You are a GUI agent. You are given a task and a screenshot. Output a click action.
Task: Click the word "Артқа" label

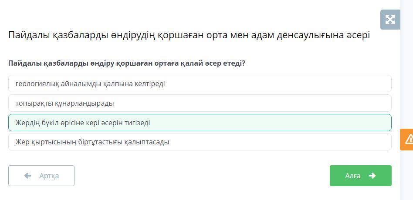49,176
